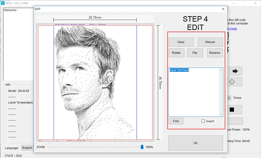This screenshot has height=158, width=261.
Task: Open the learn more link in NEJE window
Action: tap(232, 29)
